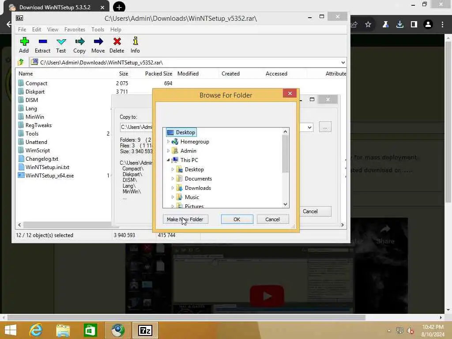This screenshot has width=452, height=339.
Task: Click the Chrome Labs flask icon
Action: [x=385, y=25]
